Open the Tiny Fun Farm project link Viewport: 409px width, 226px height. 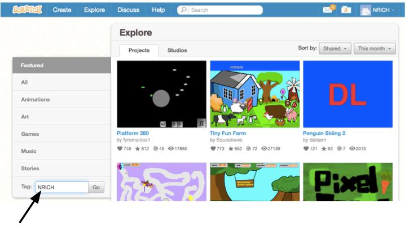pos(228,133)
